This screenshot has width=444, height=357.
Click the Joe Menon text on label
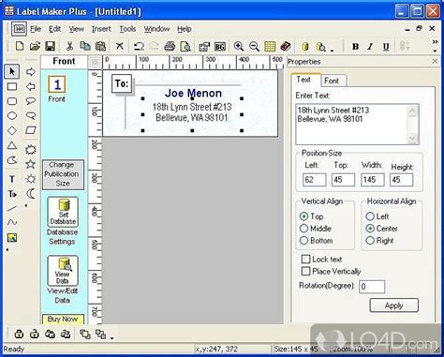point(193,93)
